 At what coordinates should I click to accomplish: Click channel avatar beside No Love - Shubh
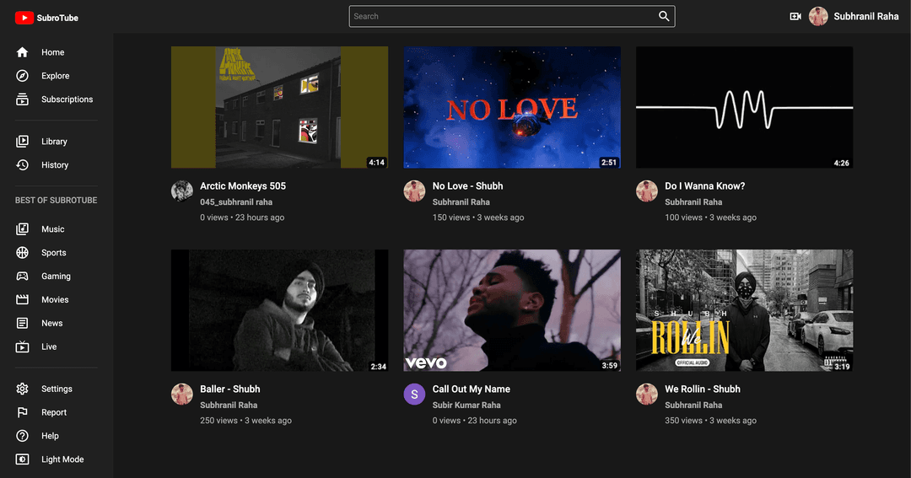414,191
